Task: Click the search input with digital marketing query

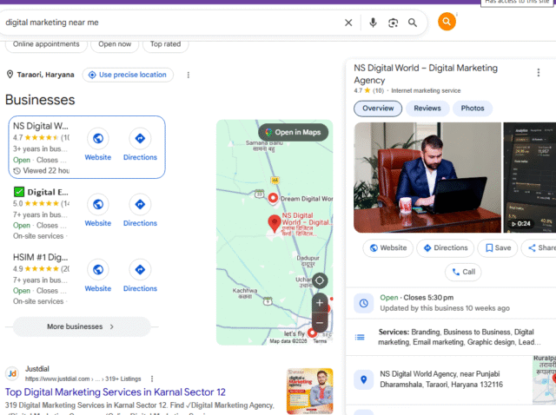Action: point(170,23)
